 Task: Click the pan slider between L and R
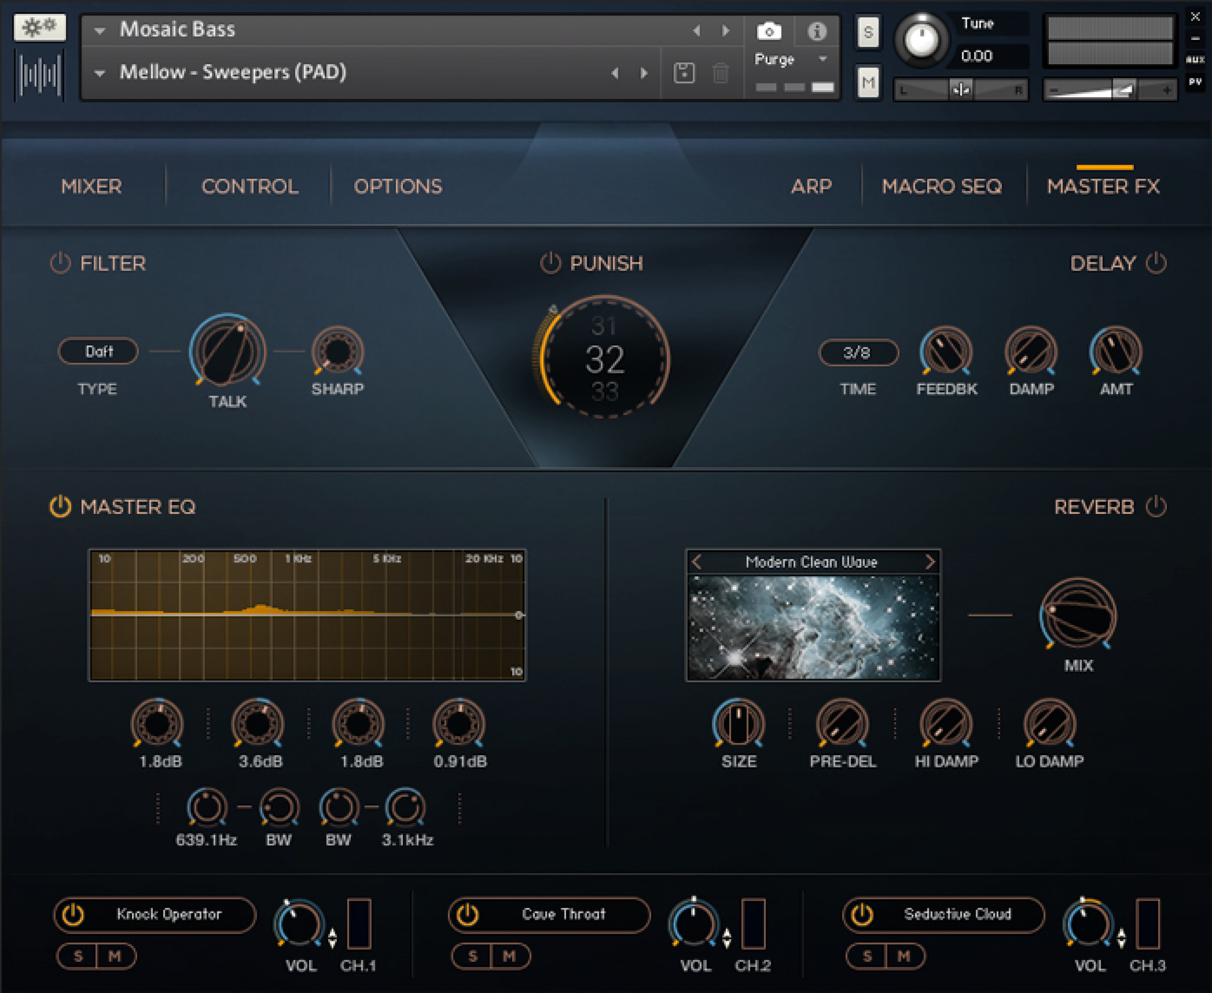coord(962,89)
